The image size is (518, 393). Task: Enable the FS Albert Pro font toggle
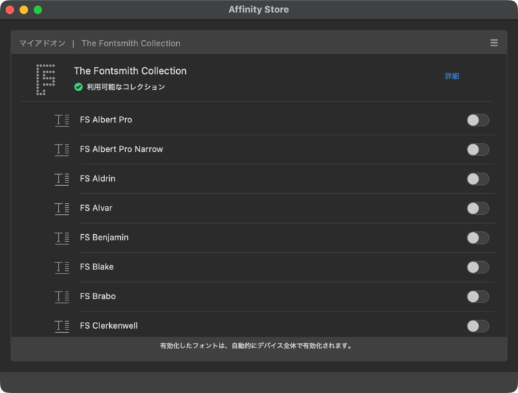(x=477, y=120)
